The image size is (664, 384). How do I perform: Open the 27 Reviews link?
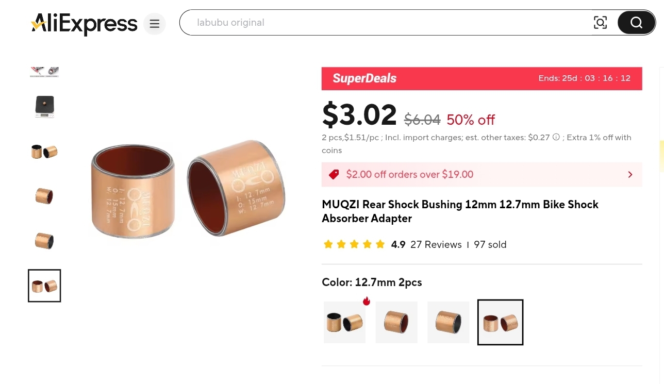[x=436, y=245]
